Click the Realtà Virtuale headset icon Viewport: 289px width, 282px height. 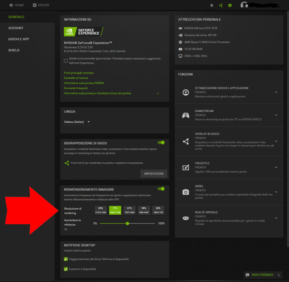coord(185,217)
